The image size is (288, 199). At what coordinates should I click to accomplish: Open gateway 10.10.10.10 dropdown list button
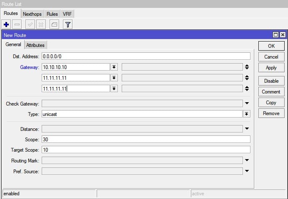[114, 67]
